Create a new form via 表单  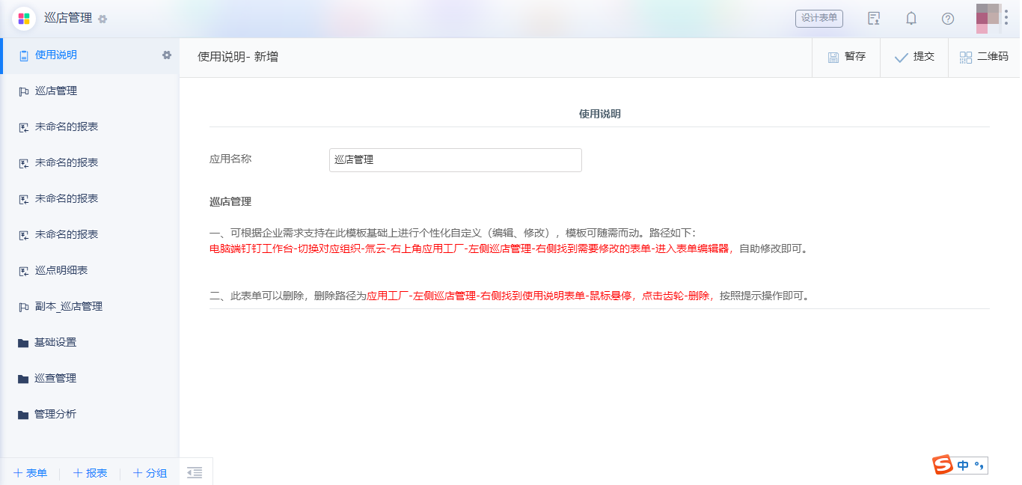pos(31,472)
